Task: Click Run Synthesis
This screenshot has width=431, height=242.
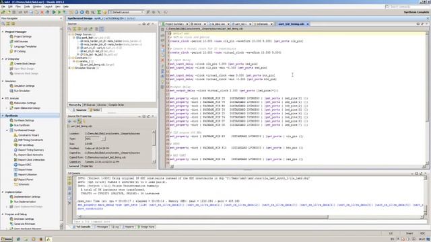Action: click(x=22, y=126)
